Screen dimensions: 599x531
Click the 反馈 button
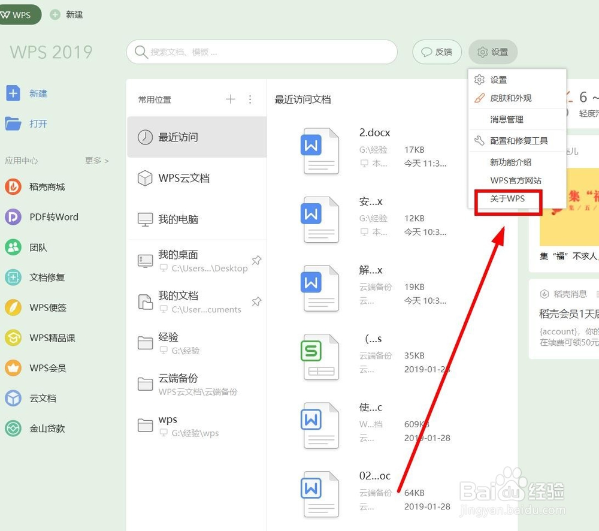coord(437,52)
